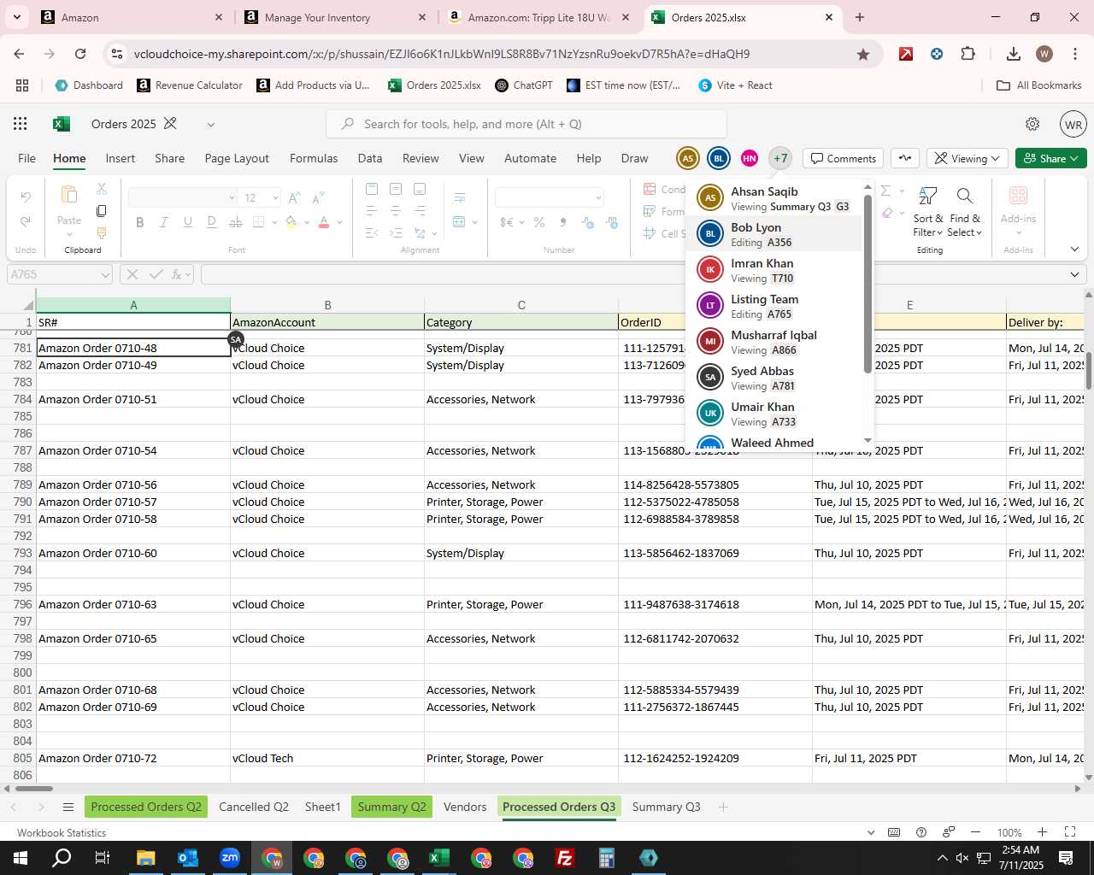This screenshot has height=875, width=1094.
Task: Open Vendors sheet tab
Action: click(x=465, y=807)
